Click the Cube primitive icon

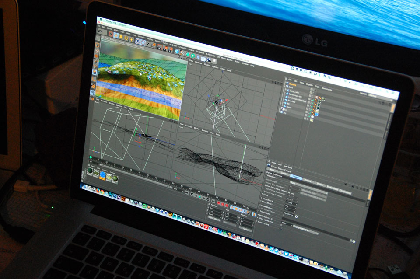[177, 51]
